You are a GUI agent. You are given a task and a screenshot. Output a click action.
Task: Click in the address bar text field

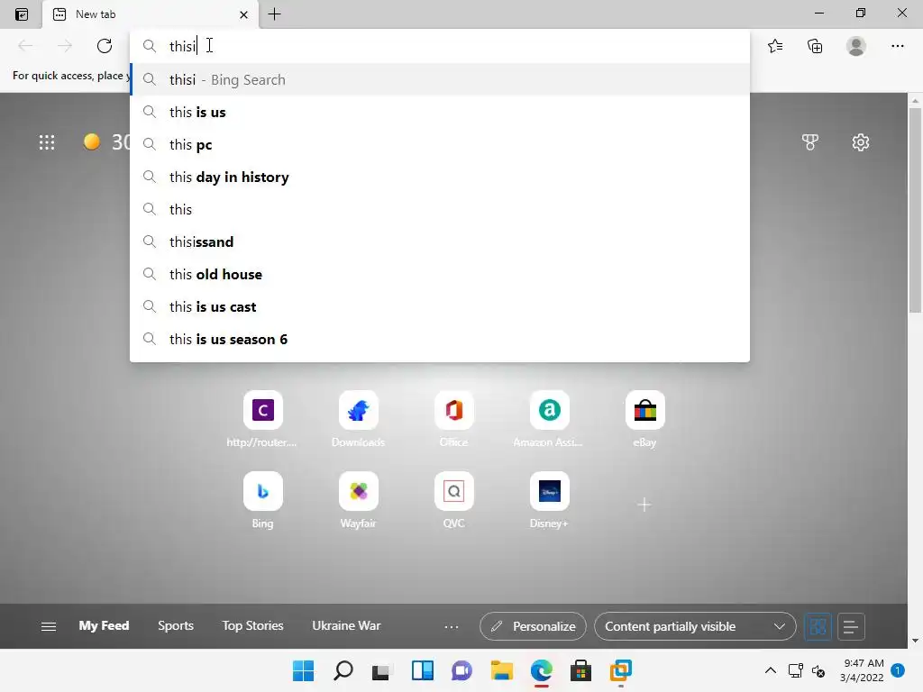point(440,46)
